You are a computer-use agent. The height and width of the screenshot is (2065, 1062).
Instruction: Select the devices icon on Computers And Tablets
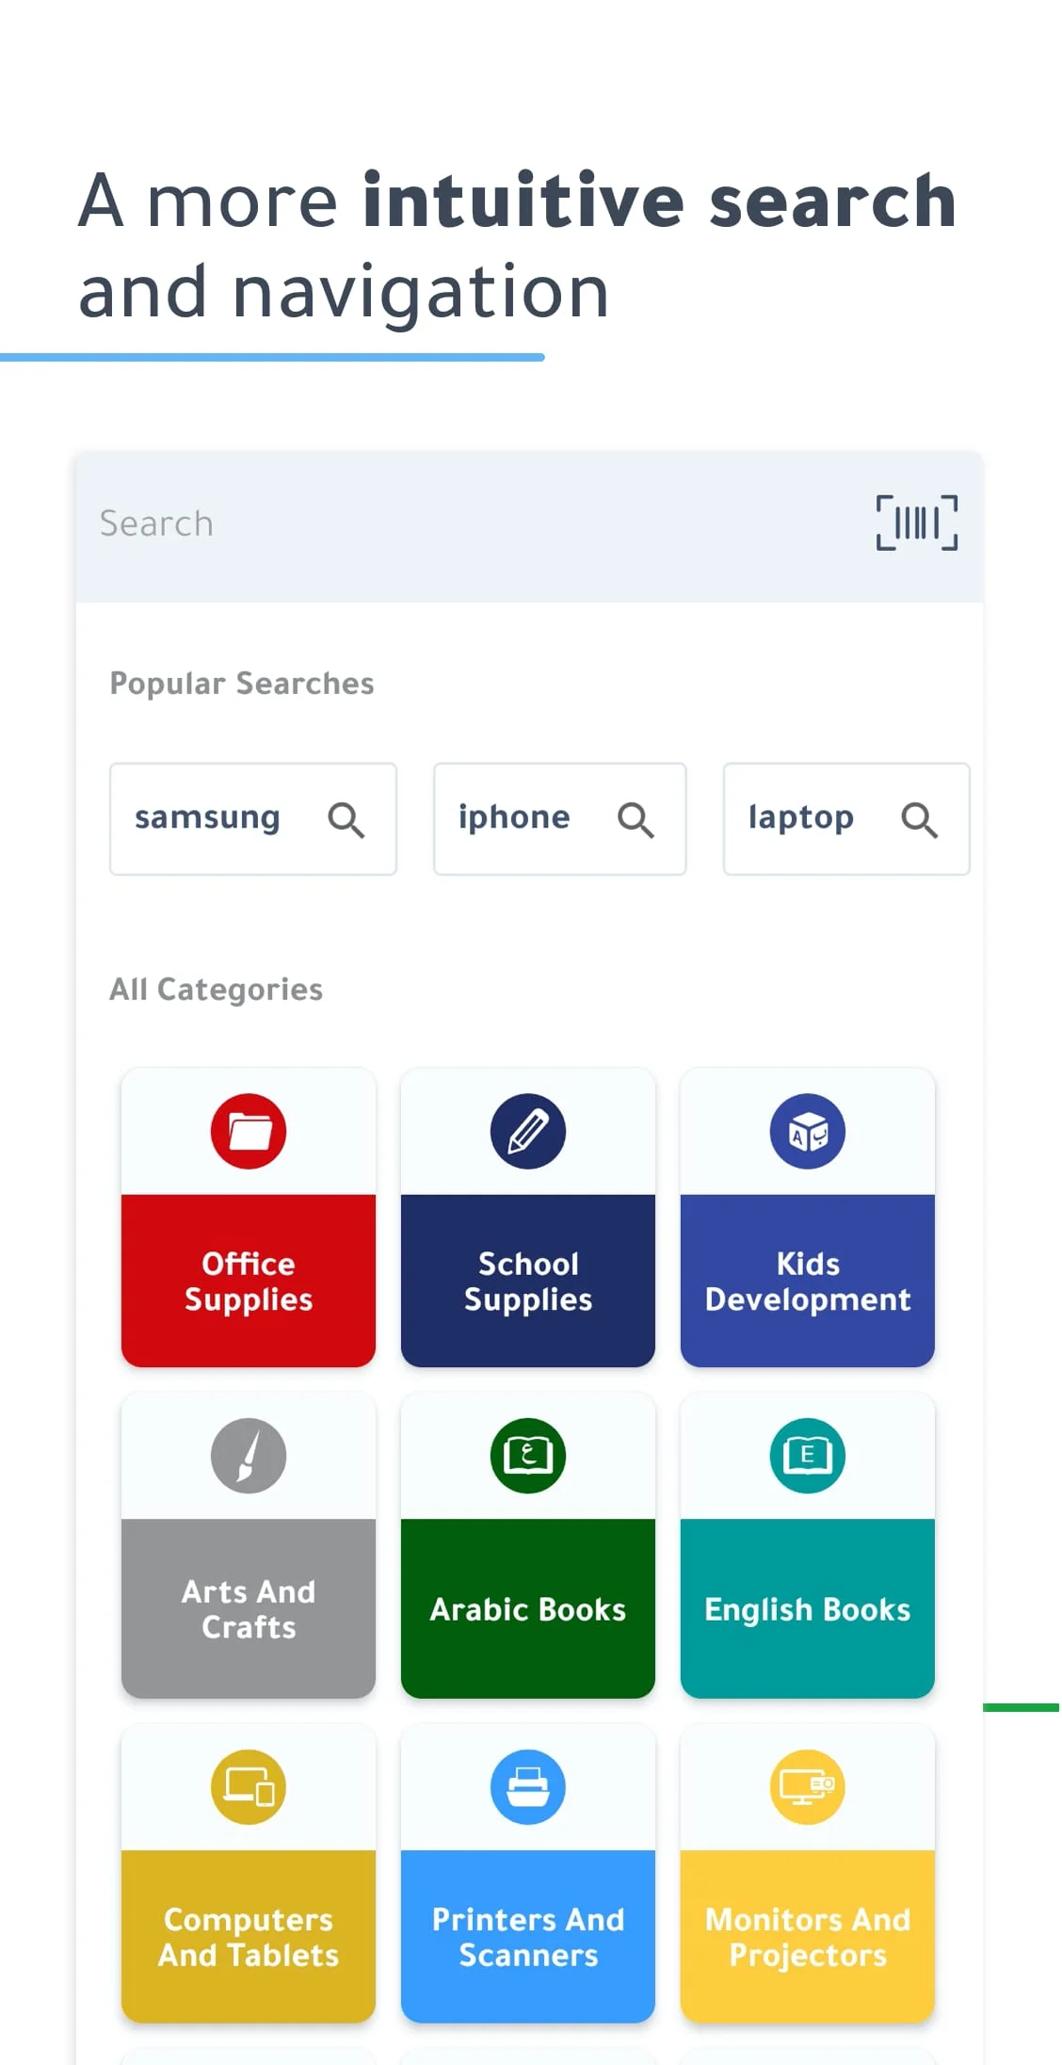coord(248,1786)
